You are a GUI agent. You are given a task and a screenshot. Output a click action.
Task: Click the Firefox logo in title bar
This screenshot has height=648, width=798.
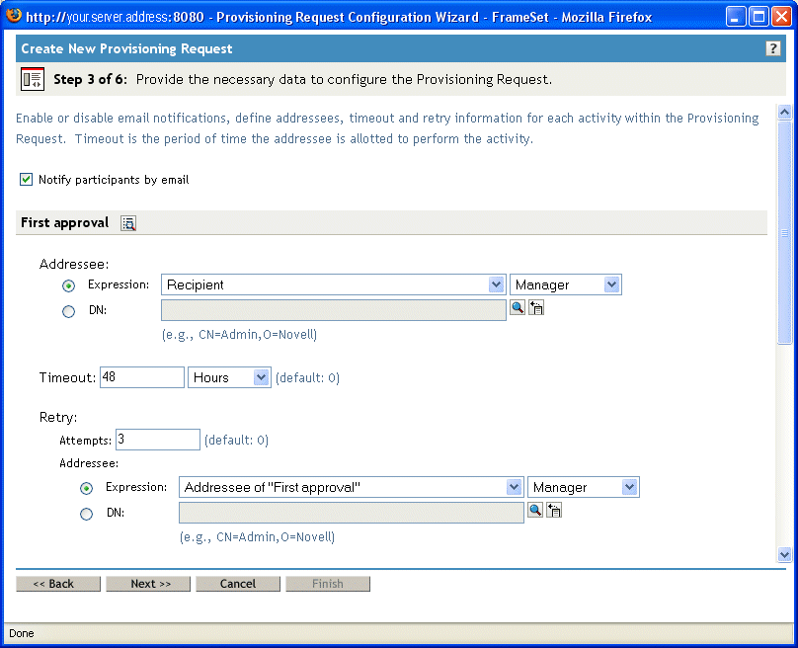[13, 15]
